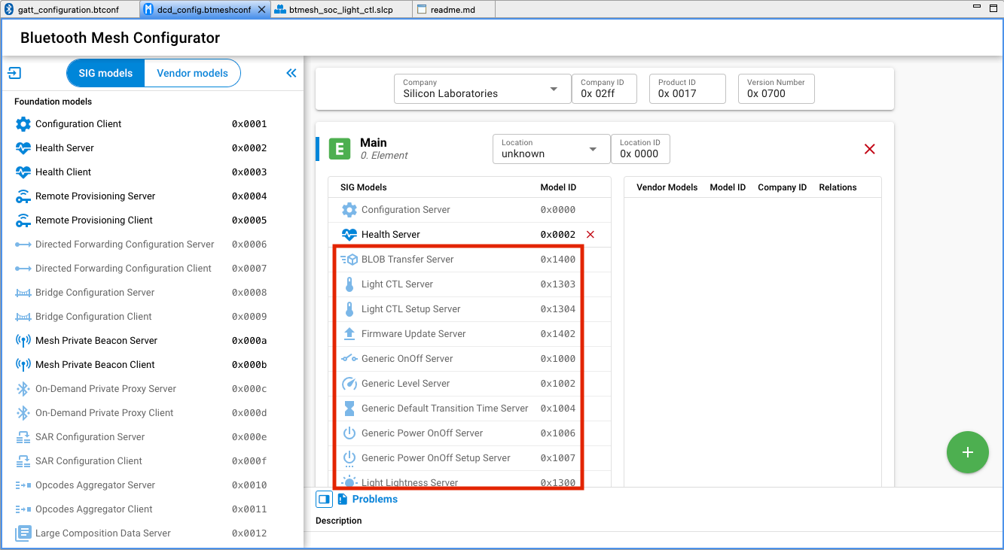Select the SIG models toggle

(x=105, y=73)
